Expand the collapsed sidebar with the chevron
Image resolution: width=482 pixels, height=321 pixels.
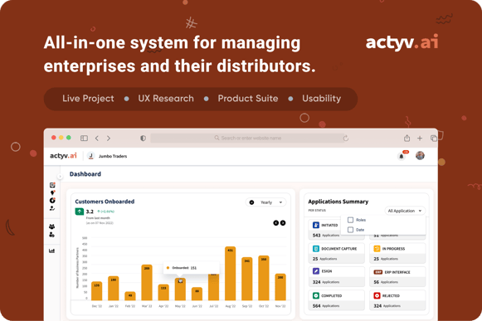coord(60,177)
